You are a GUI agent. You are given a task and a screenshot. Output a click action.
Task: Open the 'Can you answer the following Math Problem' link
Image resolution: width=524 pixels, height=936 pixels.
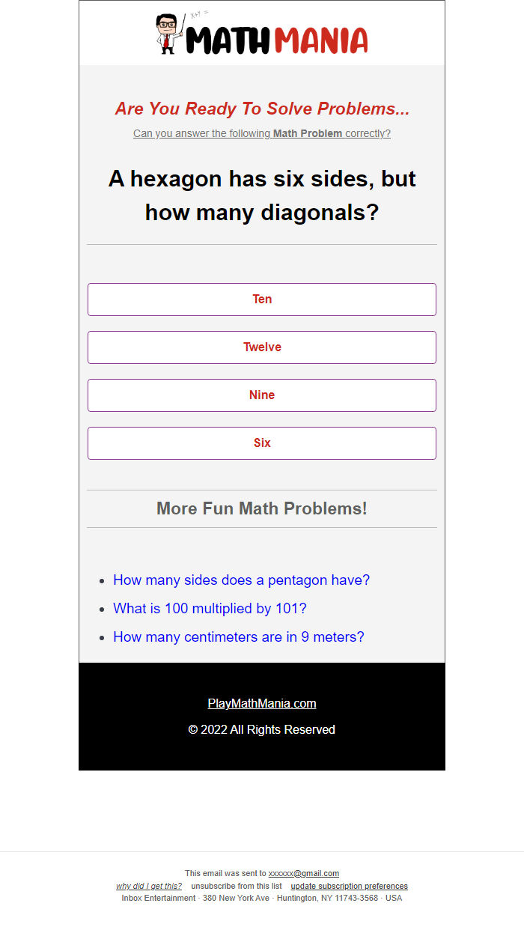[262, 133]
